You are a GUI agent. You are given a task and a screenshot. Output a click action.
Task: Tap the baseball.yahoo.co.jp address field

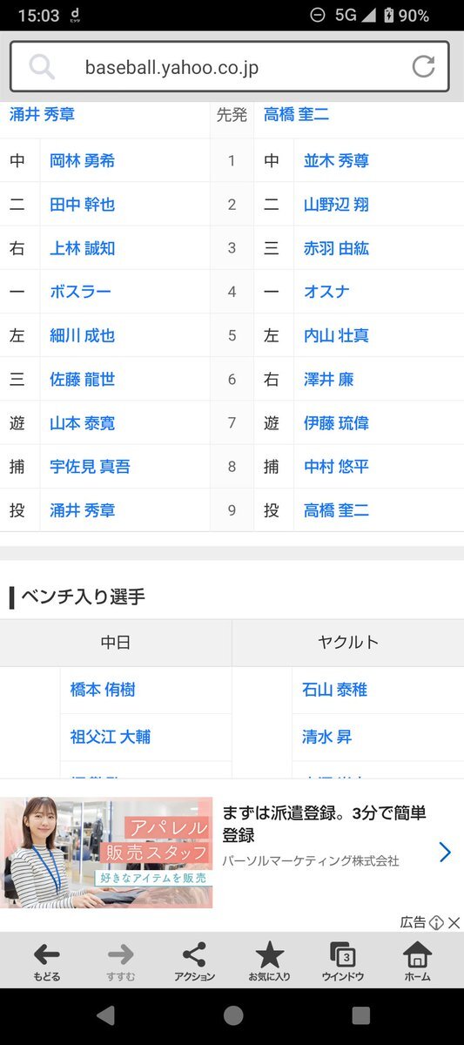[x=230, y=66]
